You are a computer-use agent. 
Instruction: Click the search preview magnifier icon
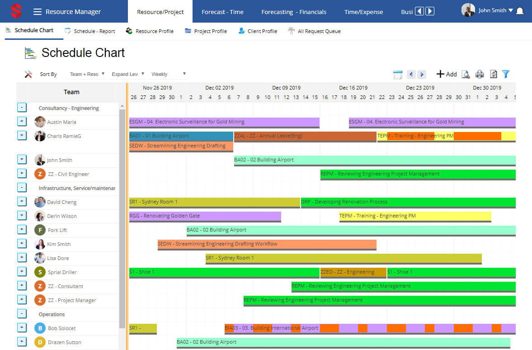click(466, 74)
